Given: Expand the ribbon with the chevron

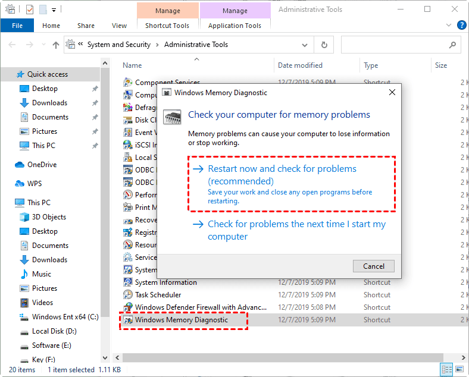Looking at the screenshot, I should tap(448, 25).
